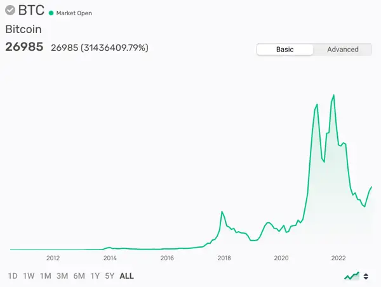Click the green market status dot
381x287 pixels.
[x=51, y=13]
